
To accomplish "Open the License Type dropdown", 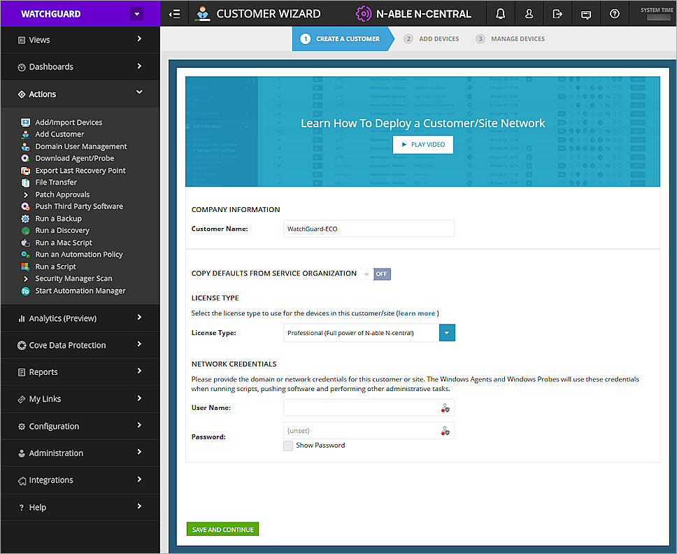I will (x=447, y=332).
